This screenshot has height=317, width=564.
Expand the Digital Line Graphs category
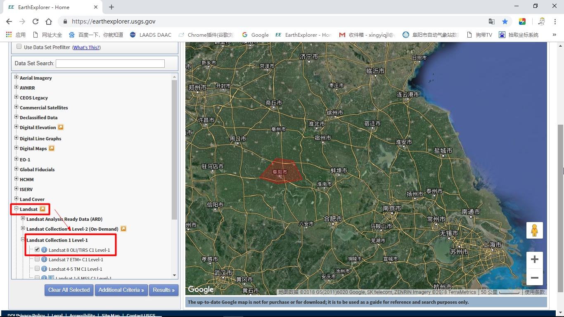[x=17, y=138]
